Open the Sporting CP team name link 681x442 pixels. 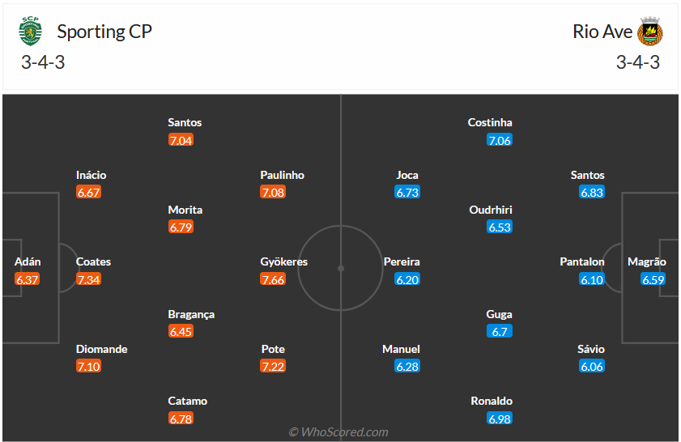click(104, 32)
